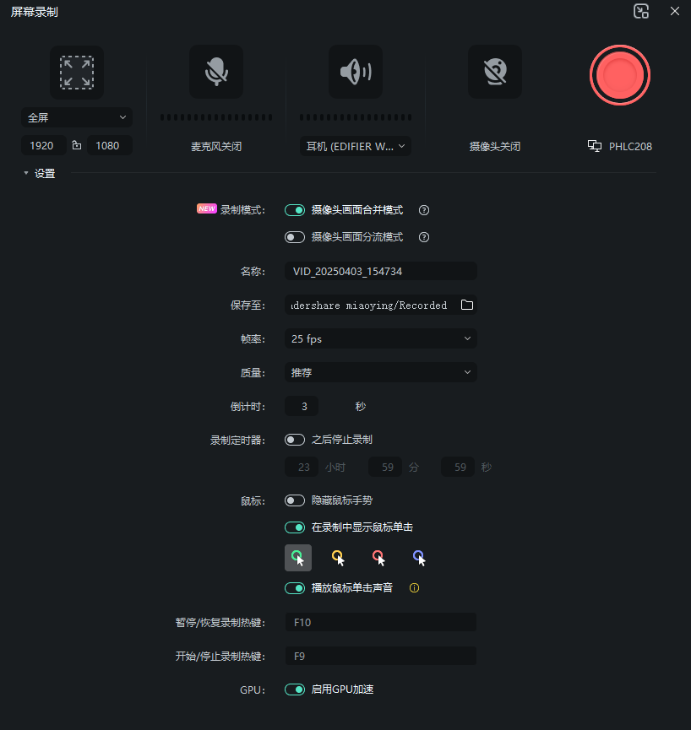
Task: Click the 麦克风关闭 label
Action: click(216, 147)
